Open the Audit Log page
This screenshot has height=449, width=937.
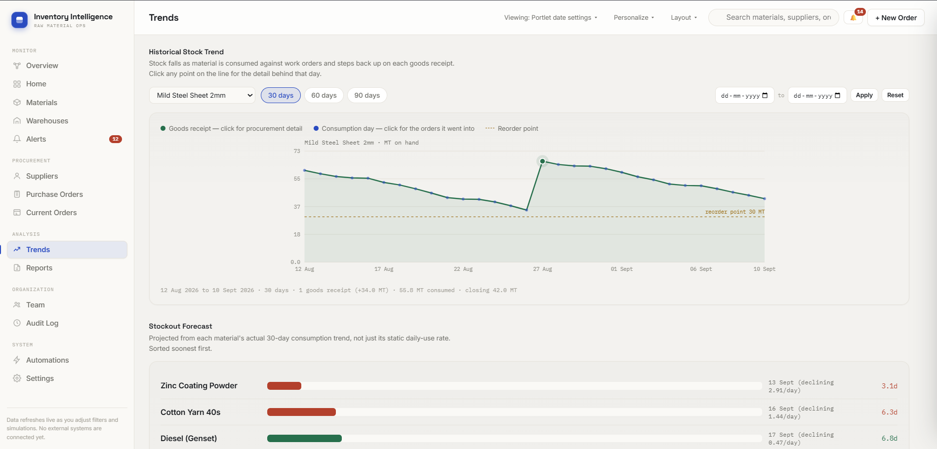pyautogui.click(x=67, y=323)
